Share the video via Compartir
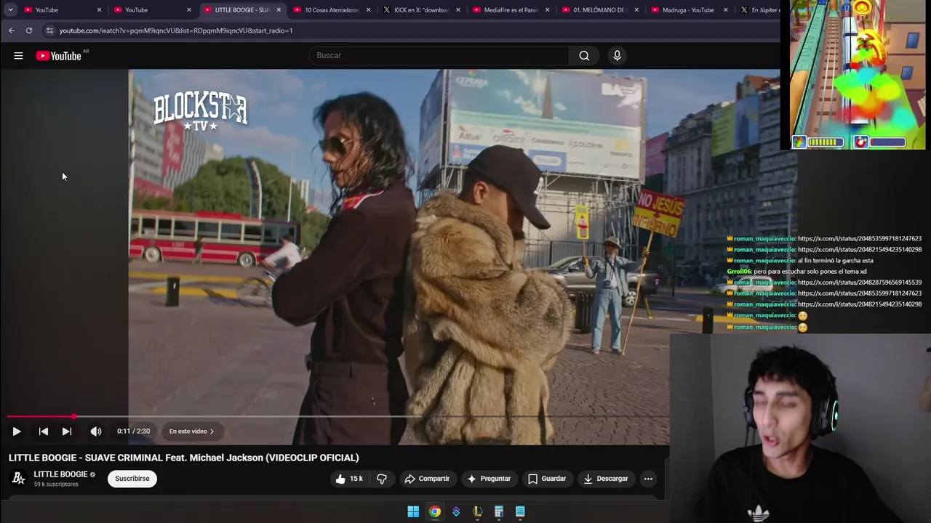The image size is (931, 523). click(427, 479)
